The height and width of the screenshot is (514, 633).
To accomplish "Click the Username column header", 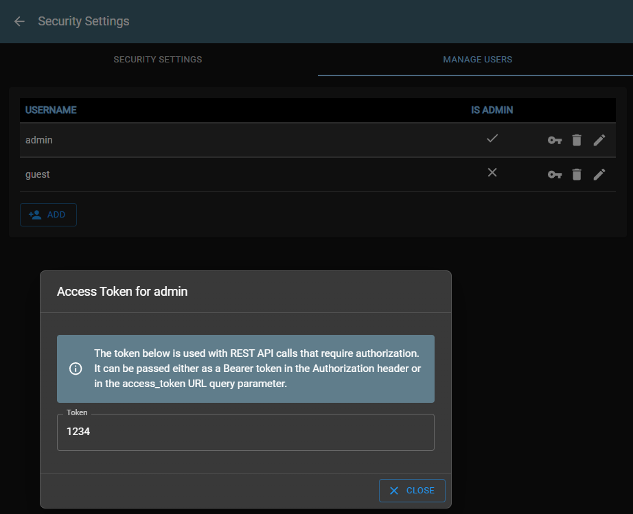I will [51, 110].
